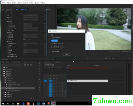Toggle the V1 source patch button
This screenshot has width=133, height=106.
click(45, 81)
